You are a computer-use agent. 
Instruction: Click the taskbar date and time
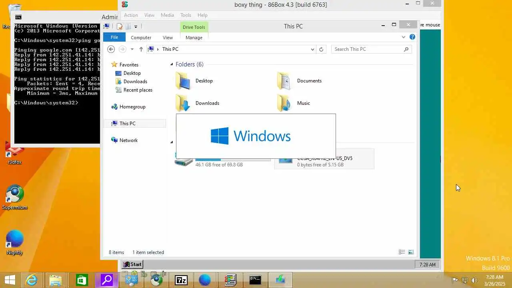pyautogui.click(x=494, y=280)
